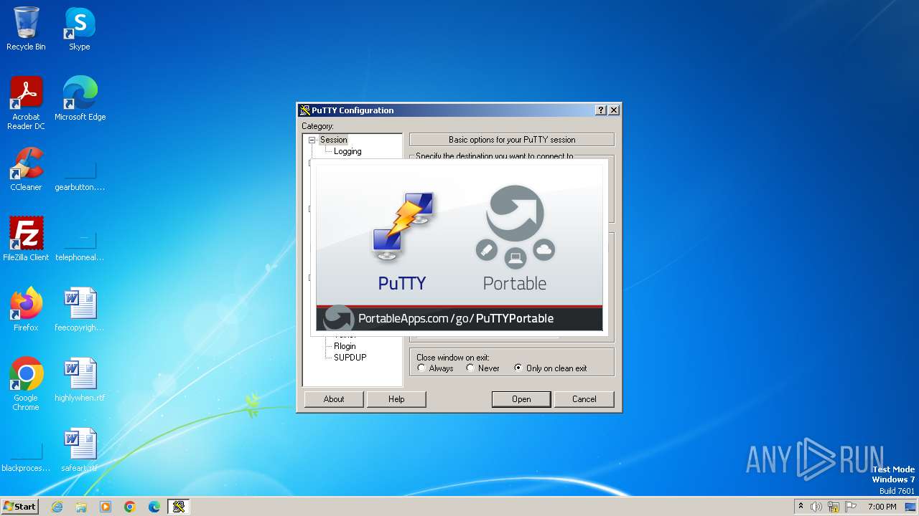Screen dimensions: 919x516
Task: Open Acrobat Reader DC shortcut
Action: coord(26,102)
